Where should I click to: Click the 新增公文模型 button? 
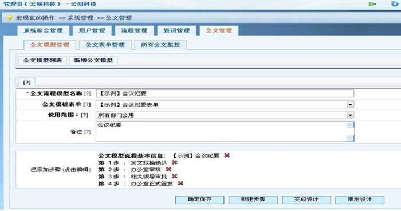93,61
